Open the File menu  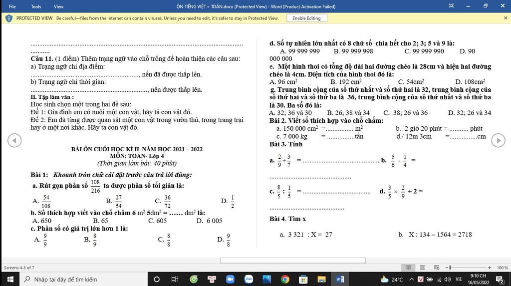pyautogui.click(x=12, y=6)
